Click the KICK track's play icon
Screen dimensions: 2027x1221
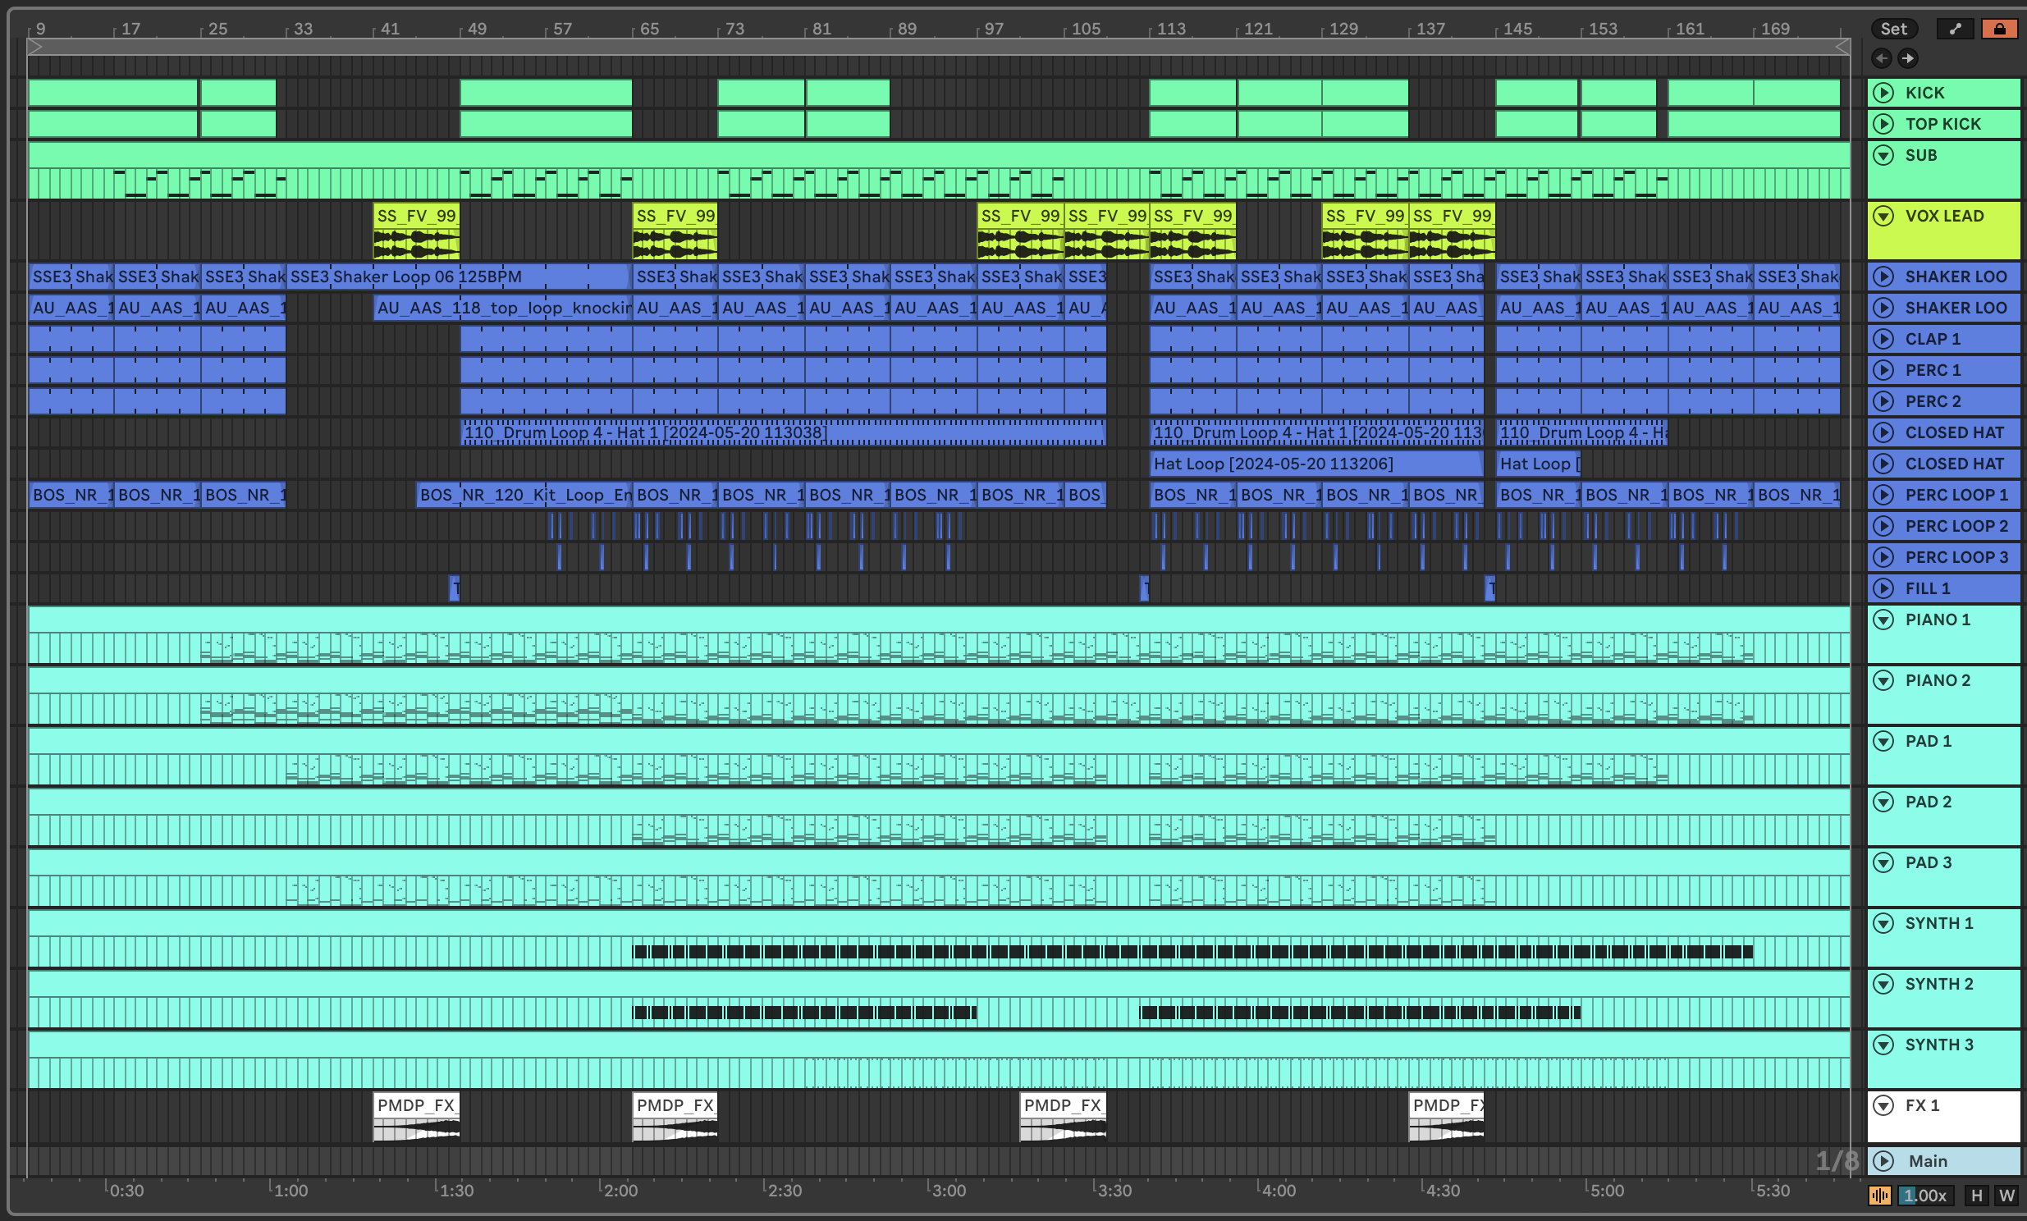tap(1884, 93)
